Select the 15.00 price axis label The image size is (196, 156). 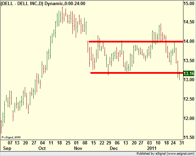pos(189,3)
